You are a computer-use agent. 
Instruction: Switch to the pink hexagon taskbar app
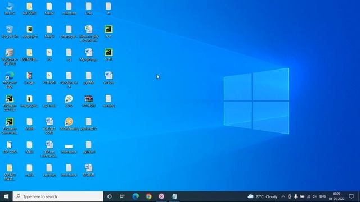tap(161, 196)
